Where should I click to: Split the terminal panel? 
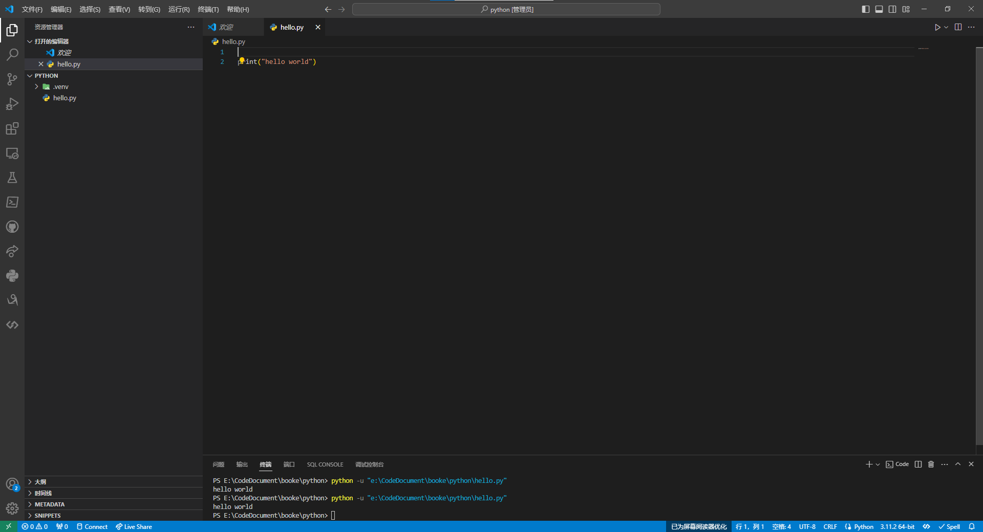[918, 464]
